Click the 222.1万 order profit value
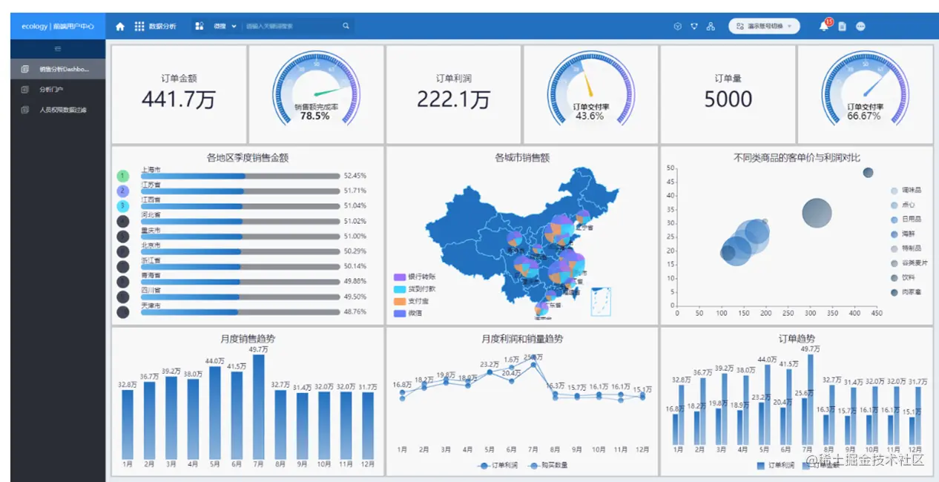This screenshot has width=939, height=482. tap(453, 99)
